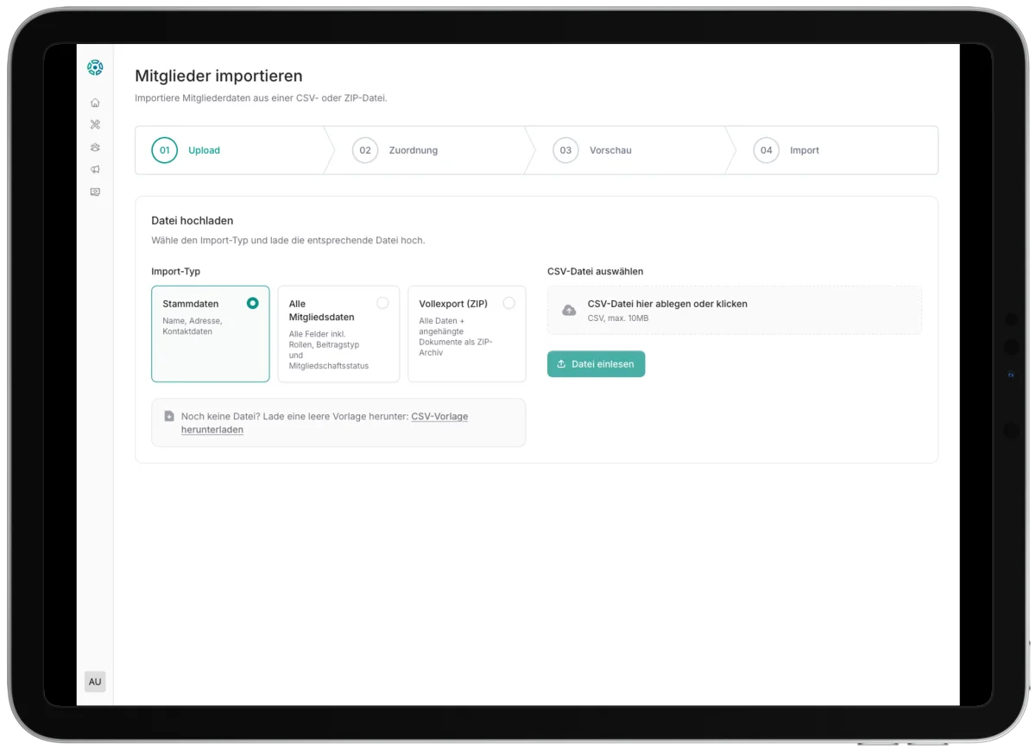Download the CSV-Vorlage template
Image resolution: width=1036 pixels, height=750 pixels.
(x=439, y=416)
